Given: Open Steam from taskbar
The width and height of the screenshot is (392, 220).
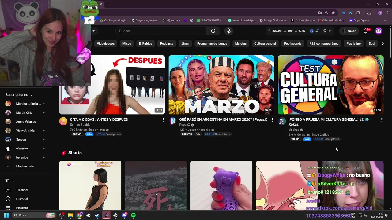Looking at the screenshot, I should (97, 215).
